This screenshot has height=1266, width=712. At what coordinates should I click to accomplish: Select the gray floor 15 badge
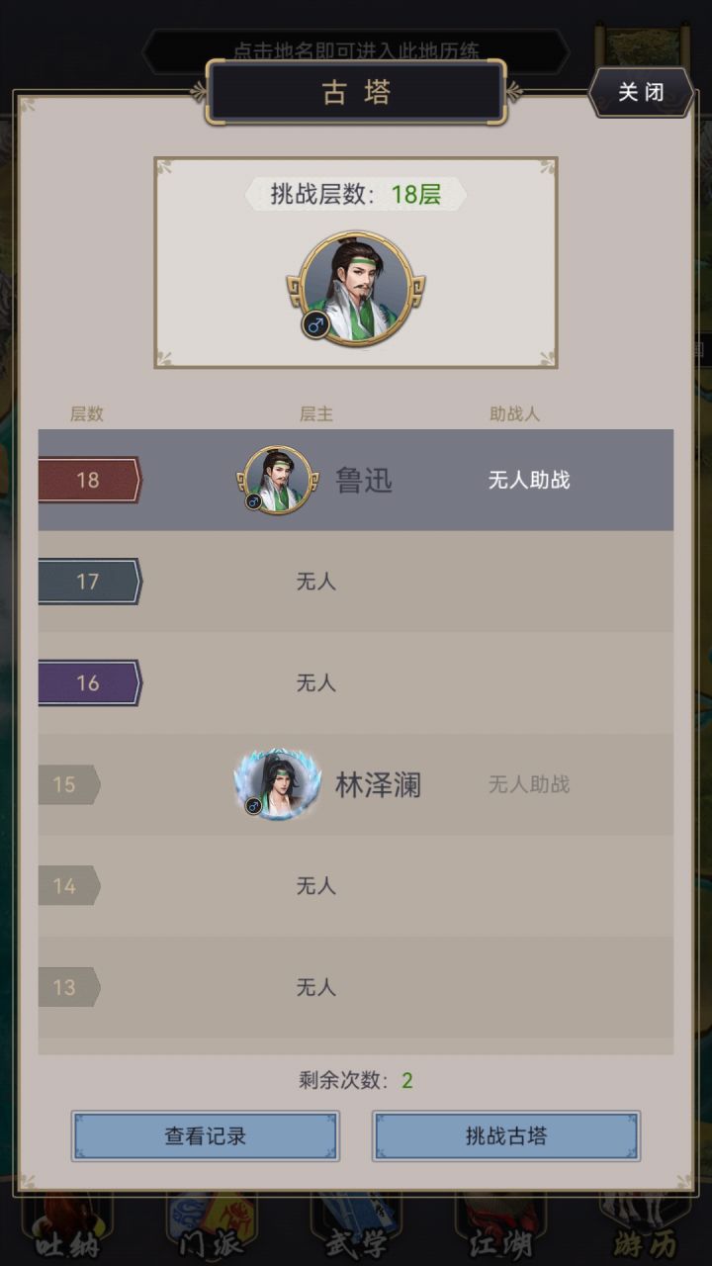(69, 784)
